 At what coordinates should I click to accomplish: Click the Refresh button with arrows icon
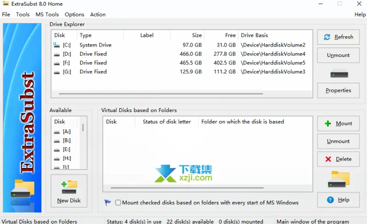338,37
